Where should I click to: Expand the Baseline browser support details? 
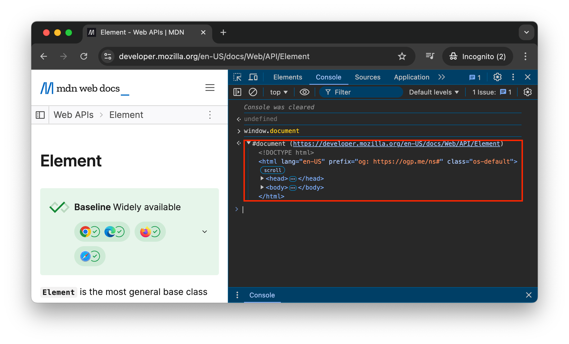205,232
